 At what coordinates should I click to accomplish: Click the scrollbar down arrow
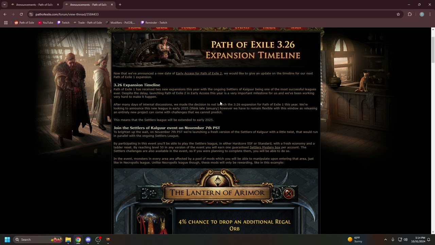(x=433, y=232)
